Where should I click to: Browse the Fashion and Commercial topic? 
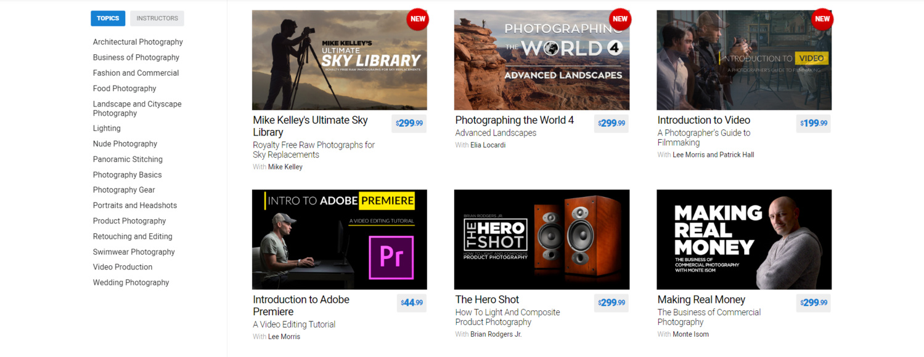click(x=136, y=73)
